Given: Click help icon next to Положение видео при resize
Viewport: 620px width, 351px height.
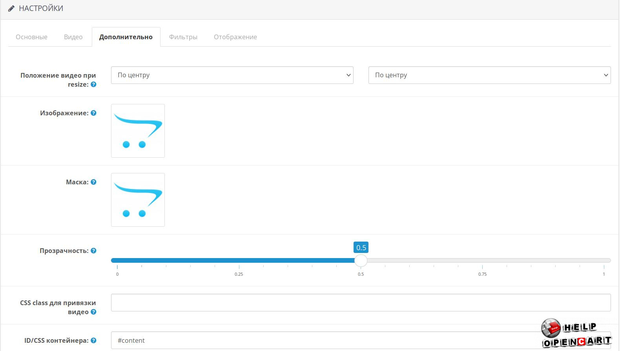Looking at the screenshot, I should coord(93,84).
